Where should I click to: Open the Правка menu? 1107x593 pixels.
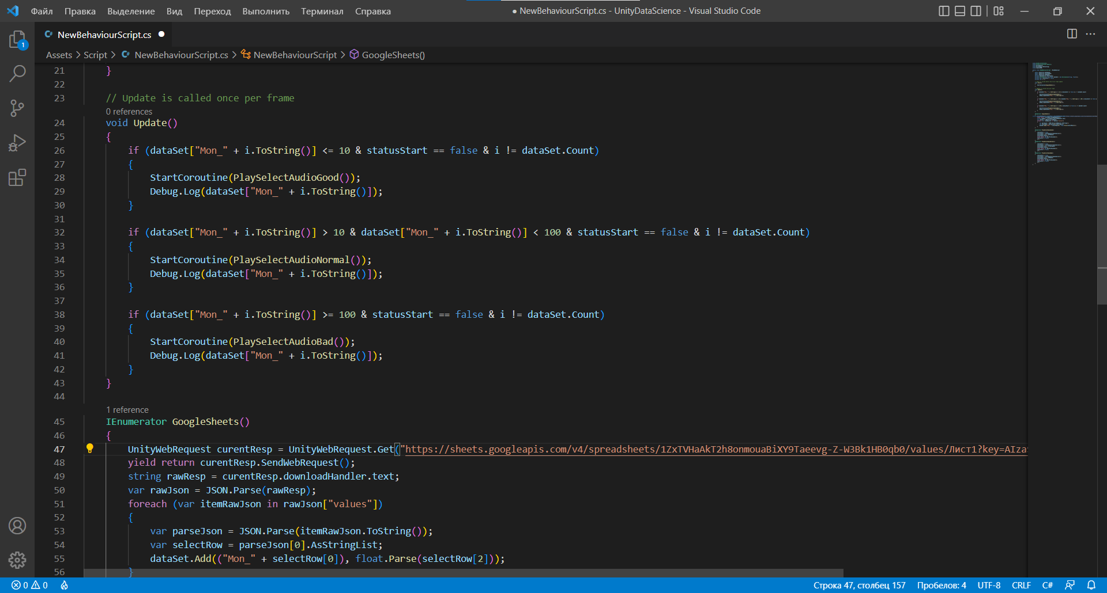[x=80, y=11]
